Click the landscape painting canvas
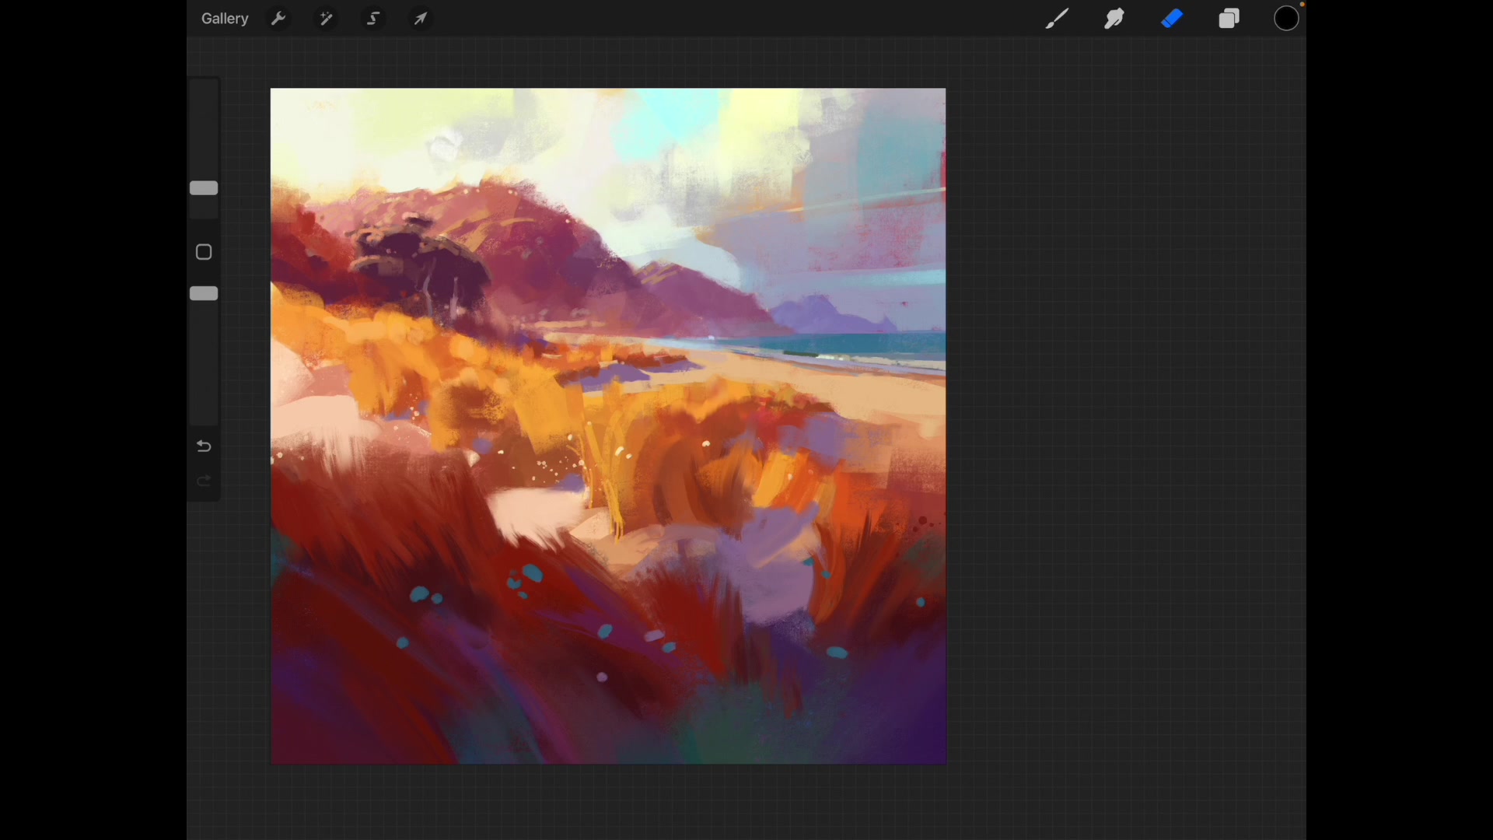The height and width of the screenshot is (840, 1493). pos(608,426)
